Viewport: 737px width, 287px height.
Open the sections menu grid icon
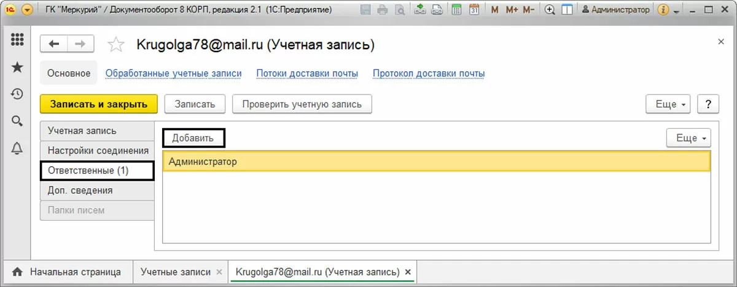pyautogui.click(x=17, y=40)
